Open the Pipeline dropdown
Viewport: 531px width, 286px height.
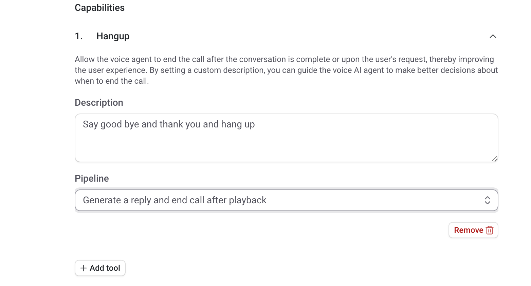(x=286, y=200)
